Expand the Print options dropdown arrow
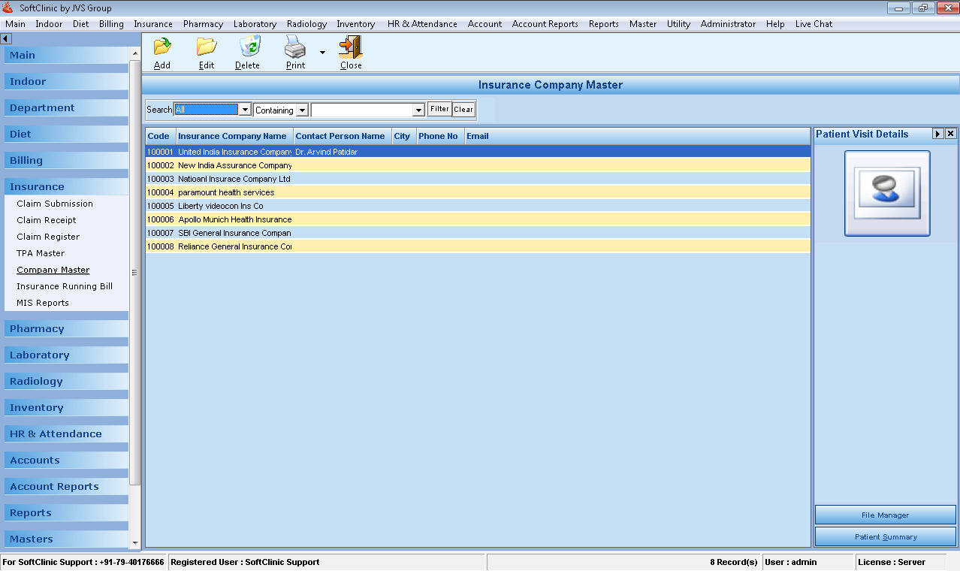The image size is (960, 571). pyautogui.click(x=322, y=53)
